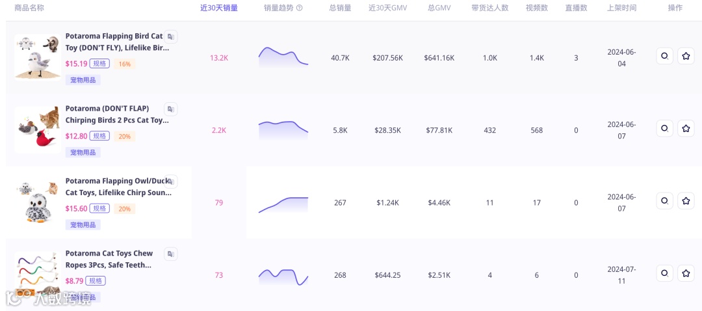The height and width of the screenshot is (311, 702).
Task: Translate the Flapping Owl/Duck title
Action: point(170,182)
